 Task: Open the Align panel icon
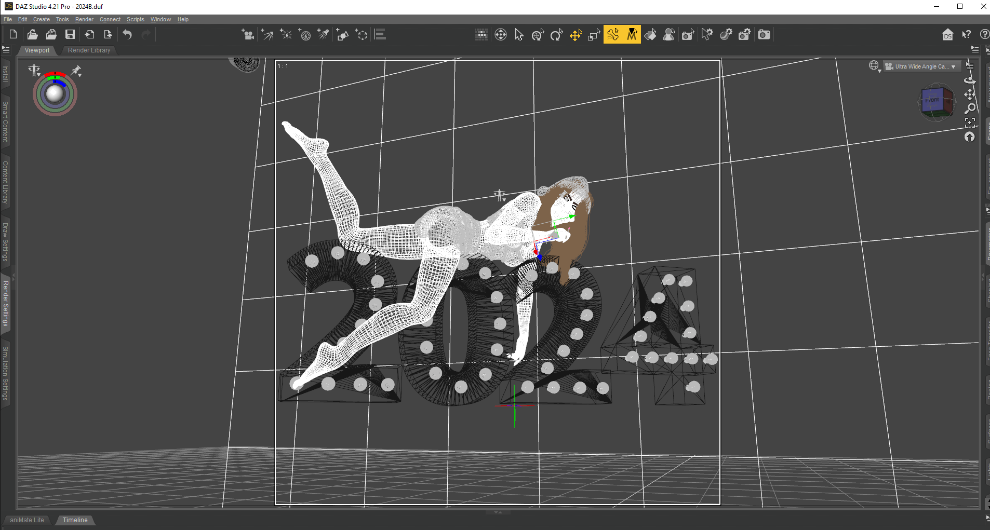tap(380, 35)
